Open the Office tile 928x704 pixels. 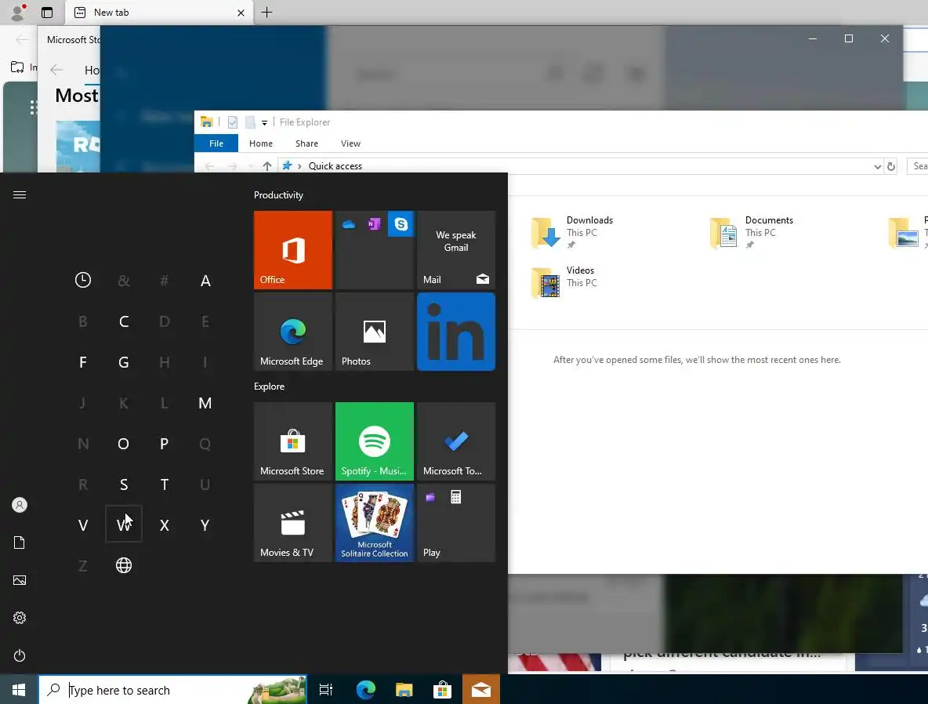(x=292, y=250)
